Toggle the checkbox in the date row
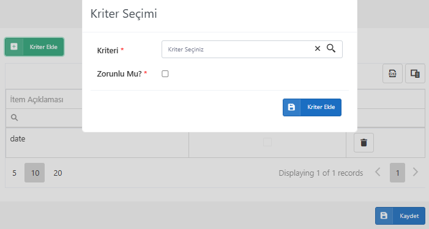The height and width of the screenshot is (229, 429). 267,142
